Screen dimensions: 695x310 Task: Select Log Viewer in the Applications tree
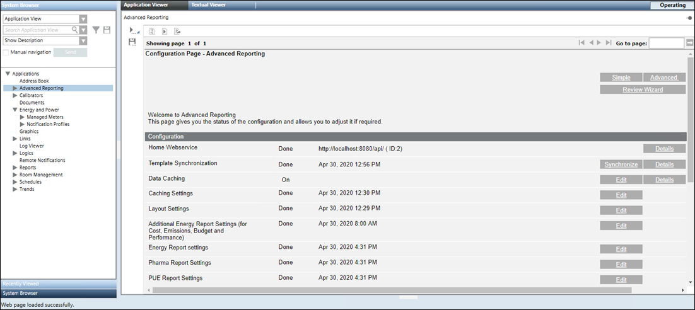pyautogui.click(x=32, y=146)
